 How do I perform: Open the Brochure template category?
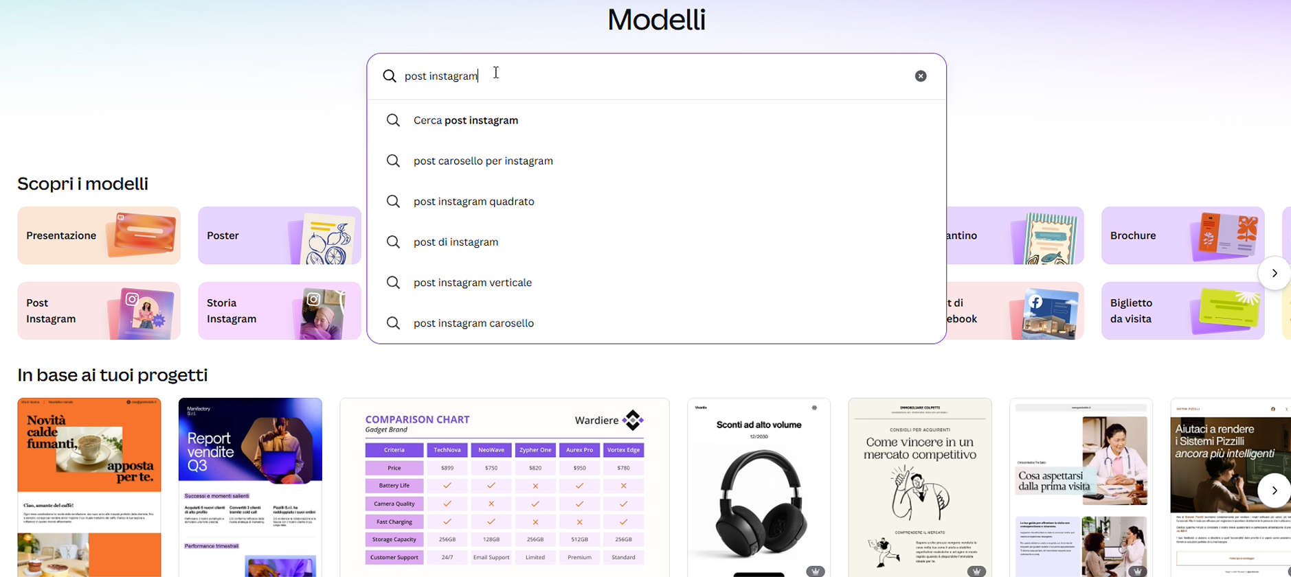(x=1182, y=235)
